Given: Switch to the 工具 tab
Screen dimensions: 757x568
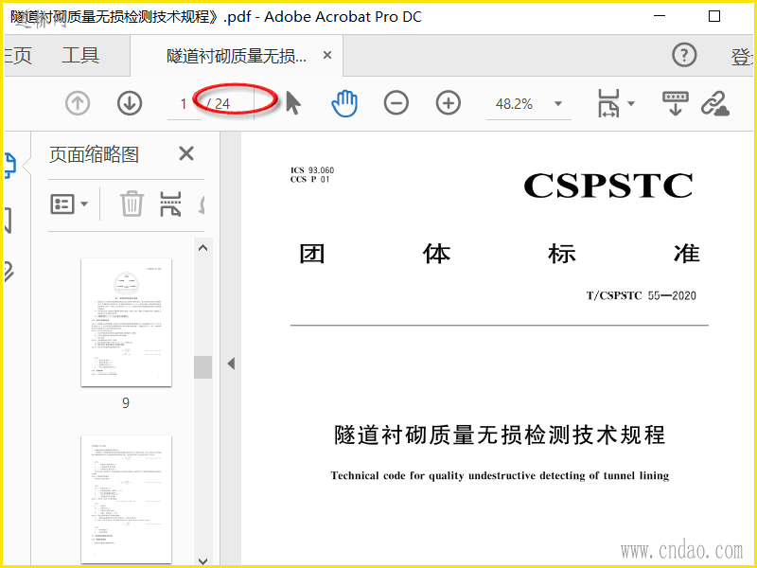Looking at the screenshot, I should click(80, 56).
